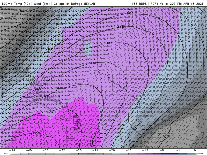The height and width of the screenshot is (155, 207).
Task: Select the "20Z FRI APR 18 2025" valid time
Action: click(x=187, y=4)
